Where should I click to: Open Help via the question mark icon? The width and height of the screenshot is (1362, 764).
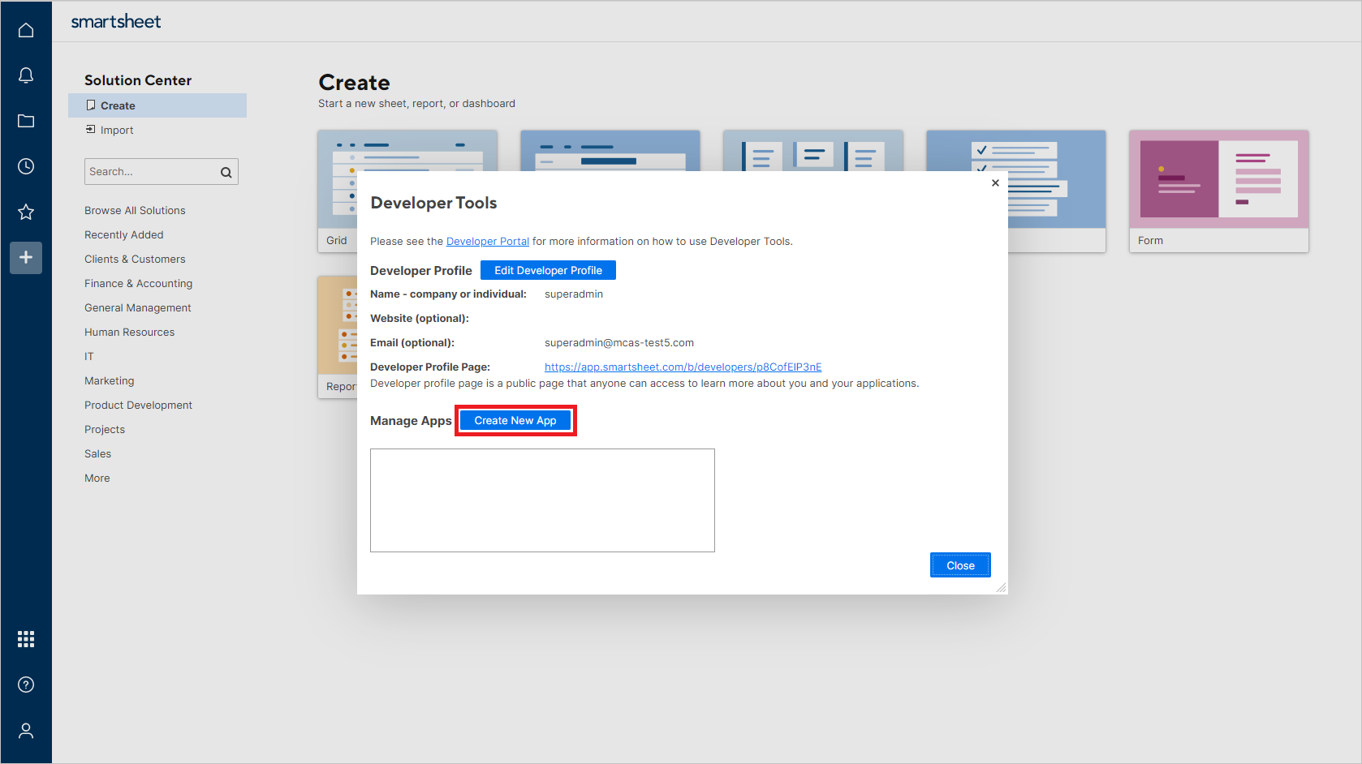tap(26, 685)
